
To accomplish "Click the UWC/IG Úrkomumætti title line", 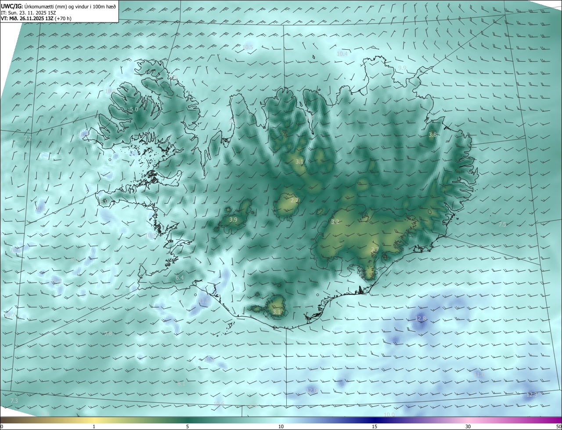I will (x=59, y=6).
